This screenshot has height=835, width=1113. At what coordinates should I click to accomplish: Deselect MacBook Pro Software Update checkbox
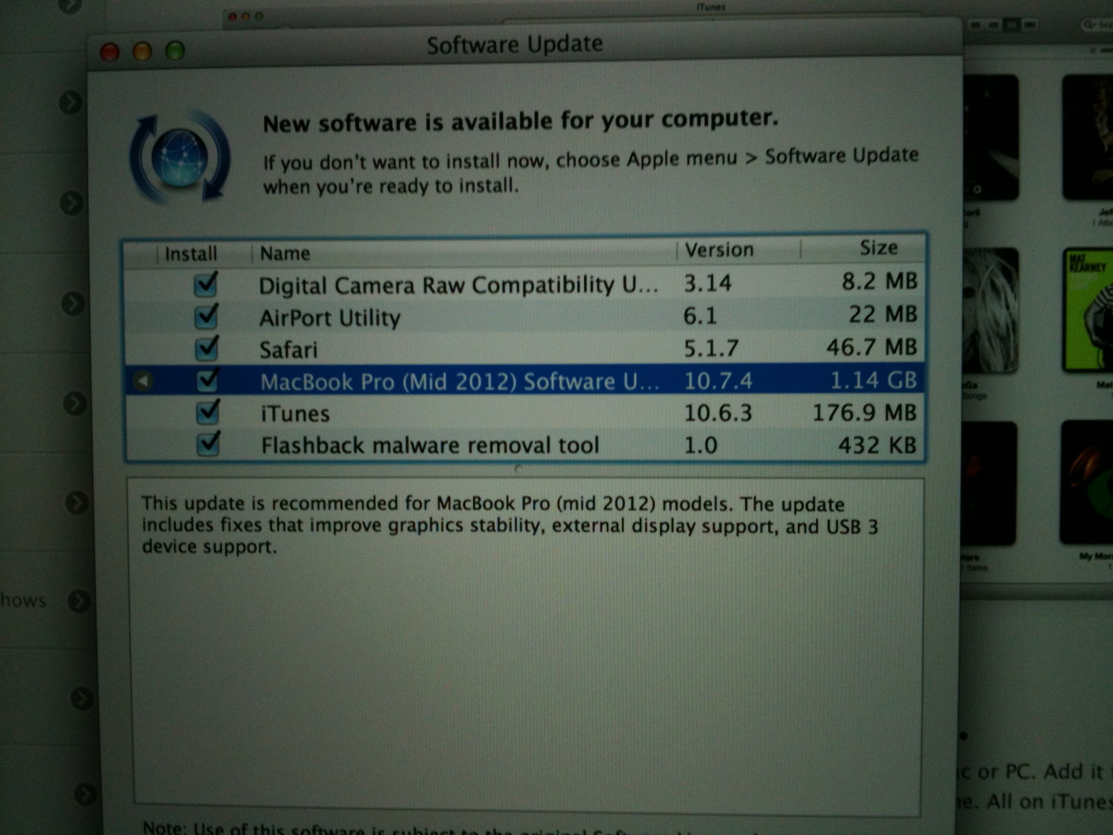[207, 381]
